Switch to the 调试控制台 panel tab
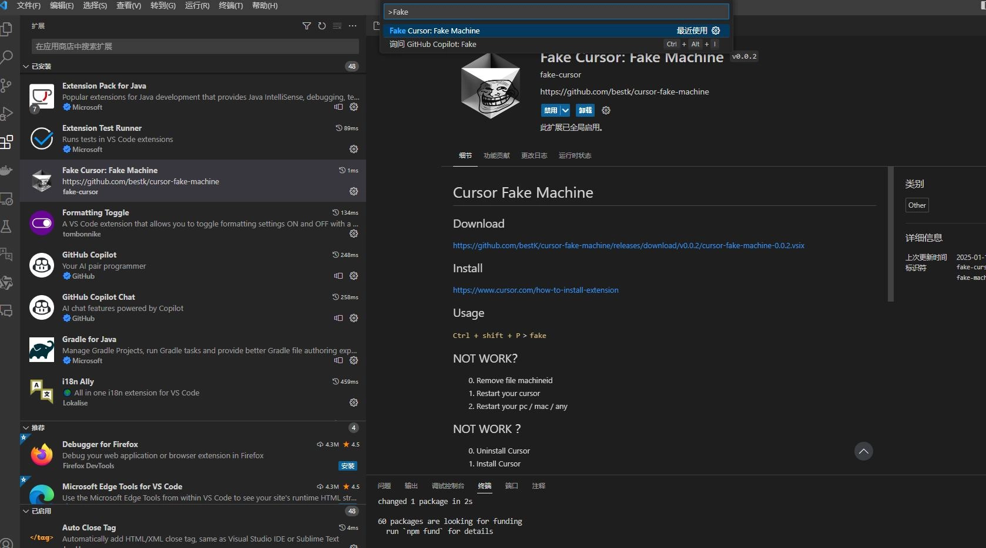 [x=448, y=486]
